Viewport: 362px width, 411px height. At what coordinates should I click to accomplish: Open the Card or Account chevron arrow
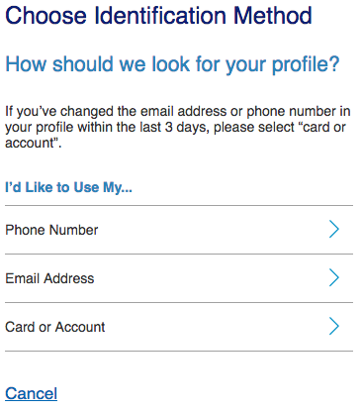(334, 327)
